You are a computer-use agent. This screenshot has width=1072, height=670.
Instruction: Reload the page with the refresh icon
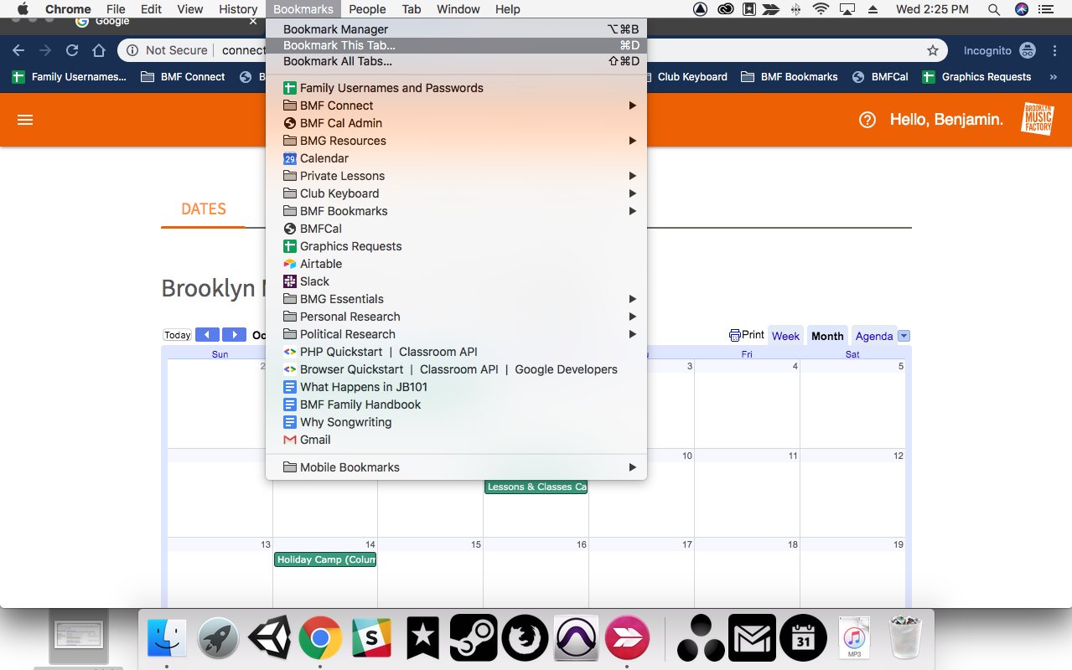tap(72, 50)
